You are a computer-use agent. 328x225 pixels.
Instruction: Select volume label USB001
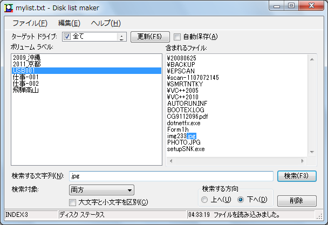pyautogui.click(x=86, y=71)
